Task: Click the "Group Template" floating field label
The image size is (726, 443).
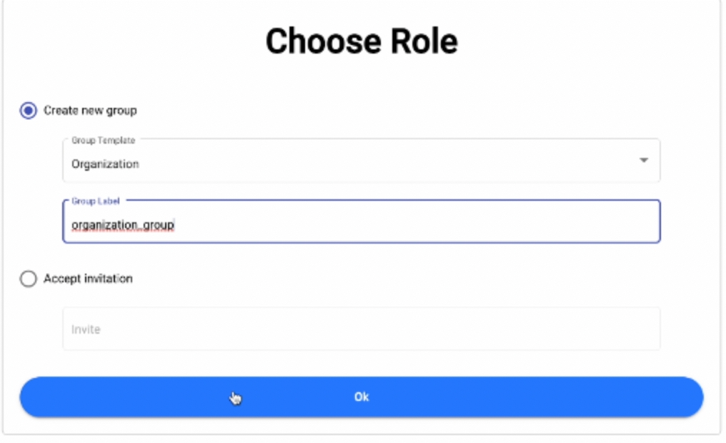Action: [x=103, y=141]
